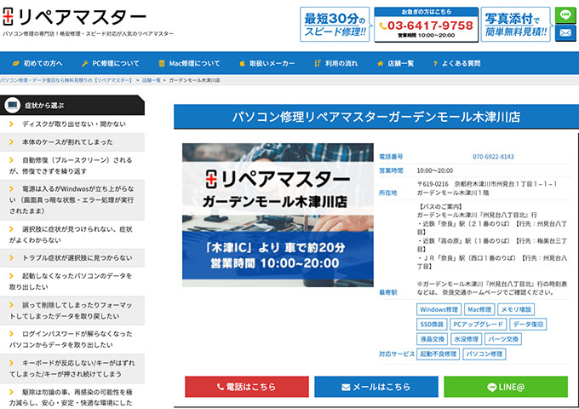Click the orange chevron beside 自動修復
The image size is (579, 409).
(11, 160)
